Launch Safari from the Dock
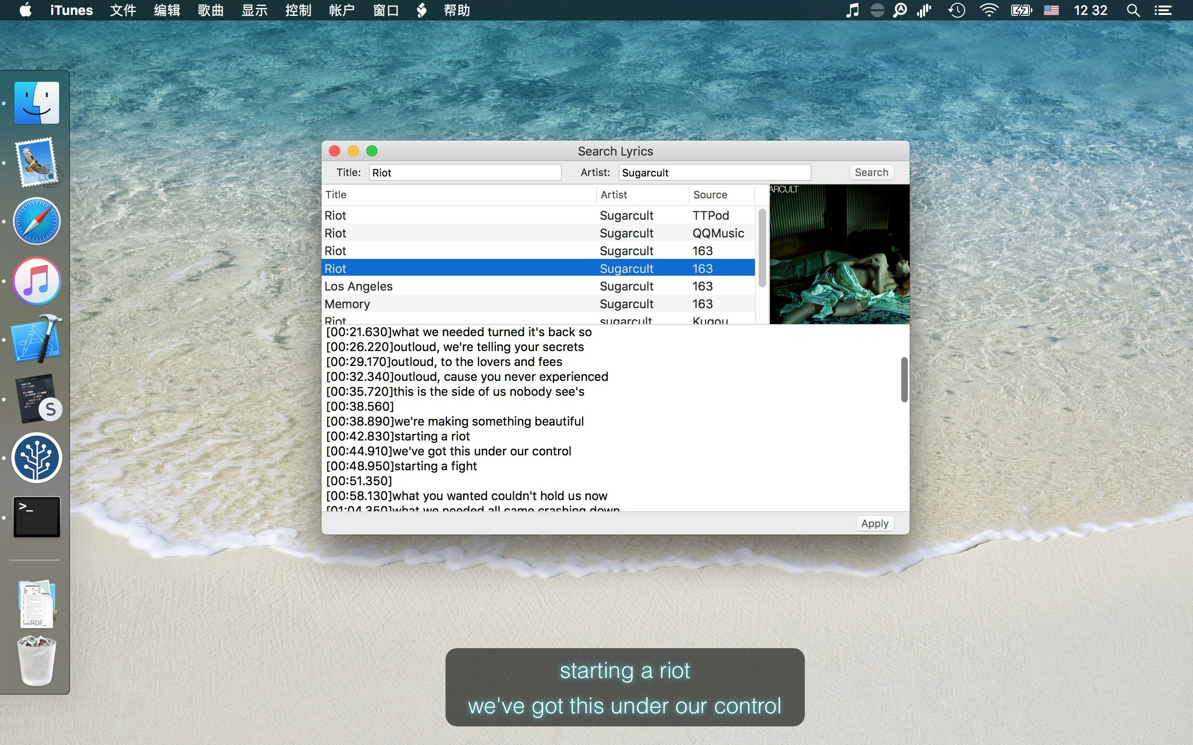 click(x=37, y=221)
